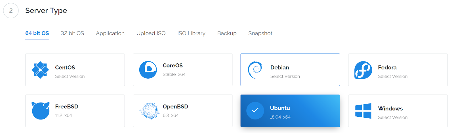
Task: Click the Ubuntu name label
Action: [x=280, y=108]
